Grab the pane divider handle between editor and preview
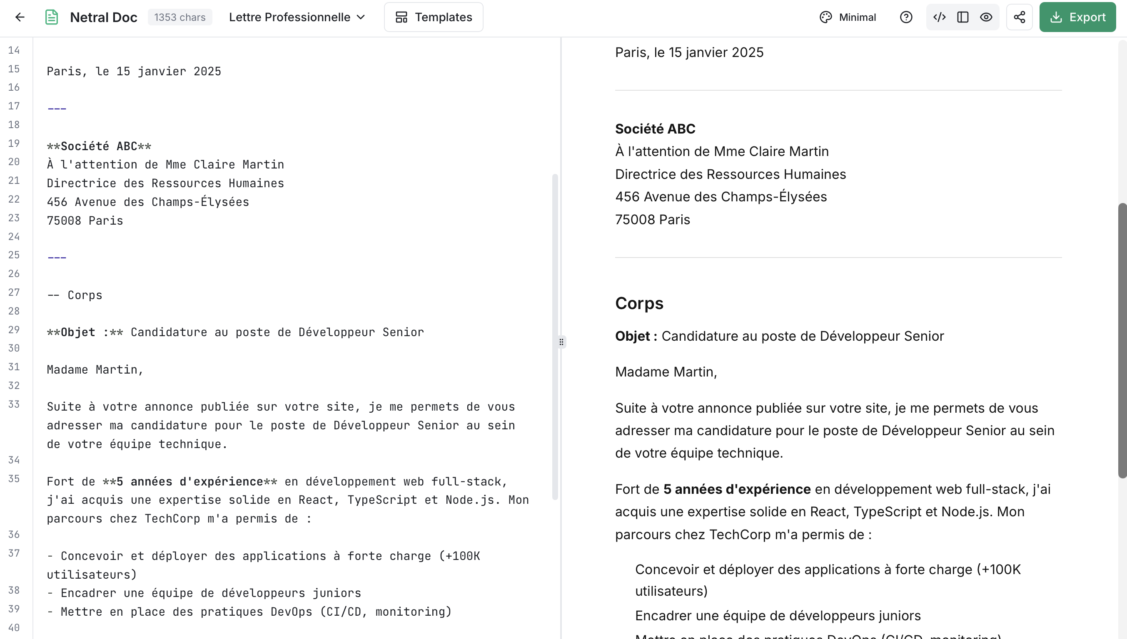 pos(561,342)
